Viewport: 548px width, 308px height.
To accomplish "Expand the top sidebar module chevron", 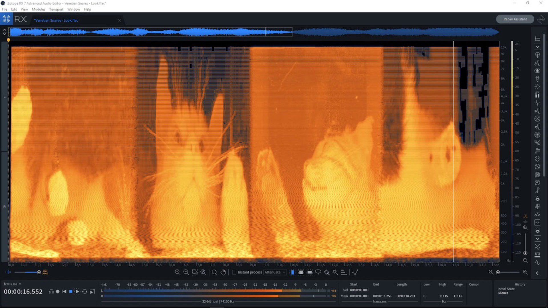I will [x=537, y=47].
